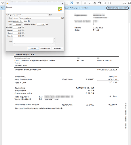Click the Netto in USD value 2,12 USD
This screenshot has width=131, height=145.
113,82
